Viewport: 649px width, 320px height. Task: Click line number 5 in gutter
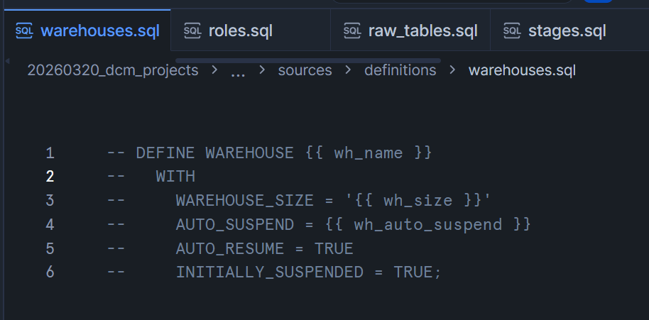coord(50,248)
